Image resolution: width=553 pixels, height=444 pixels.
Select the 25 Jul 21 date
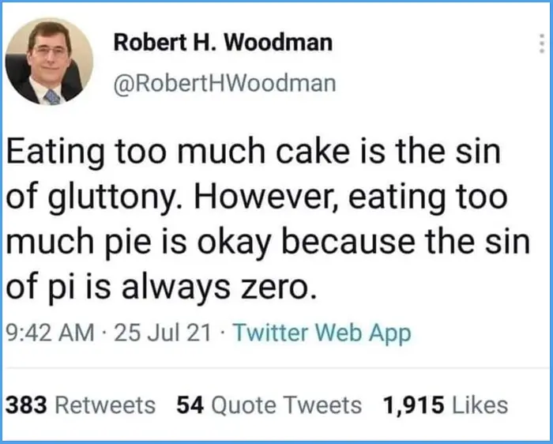(163, 333)
